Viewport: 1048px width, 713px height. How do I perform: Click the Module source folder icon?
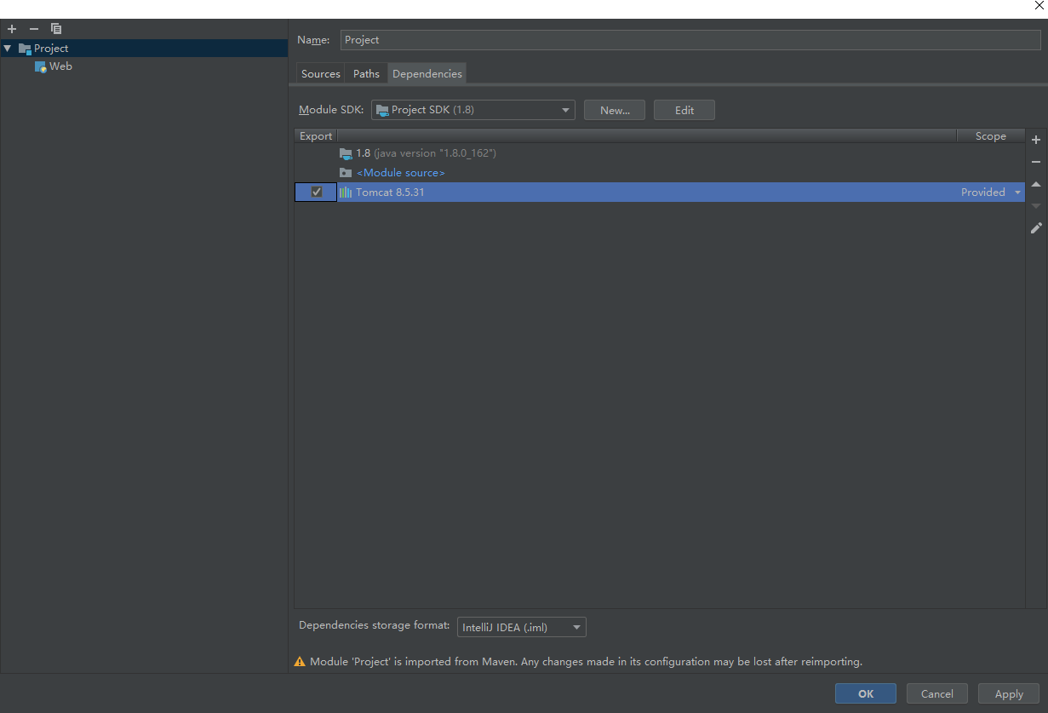(346, 173)
